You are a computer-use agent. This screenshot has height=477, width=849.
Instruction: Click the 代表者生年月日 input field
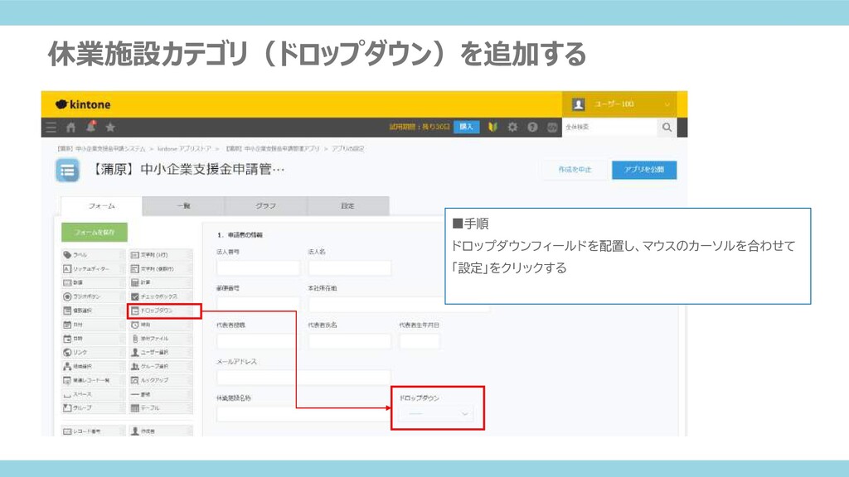(420, 340)
